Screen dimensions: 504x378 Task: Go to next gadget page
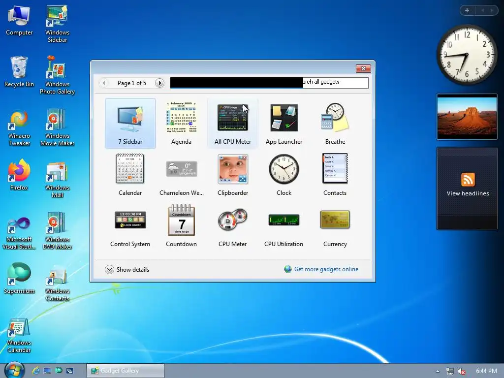[x=159, y=83]
